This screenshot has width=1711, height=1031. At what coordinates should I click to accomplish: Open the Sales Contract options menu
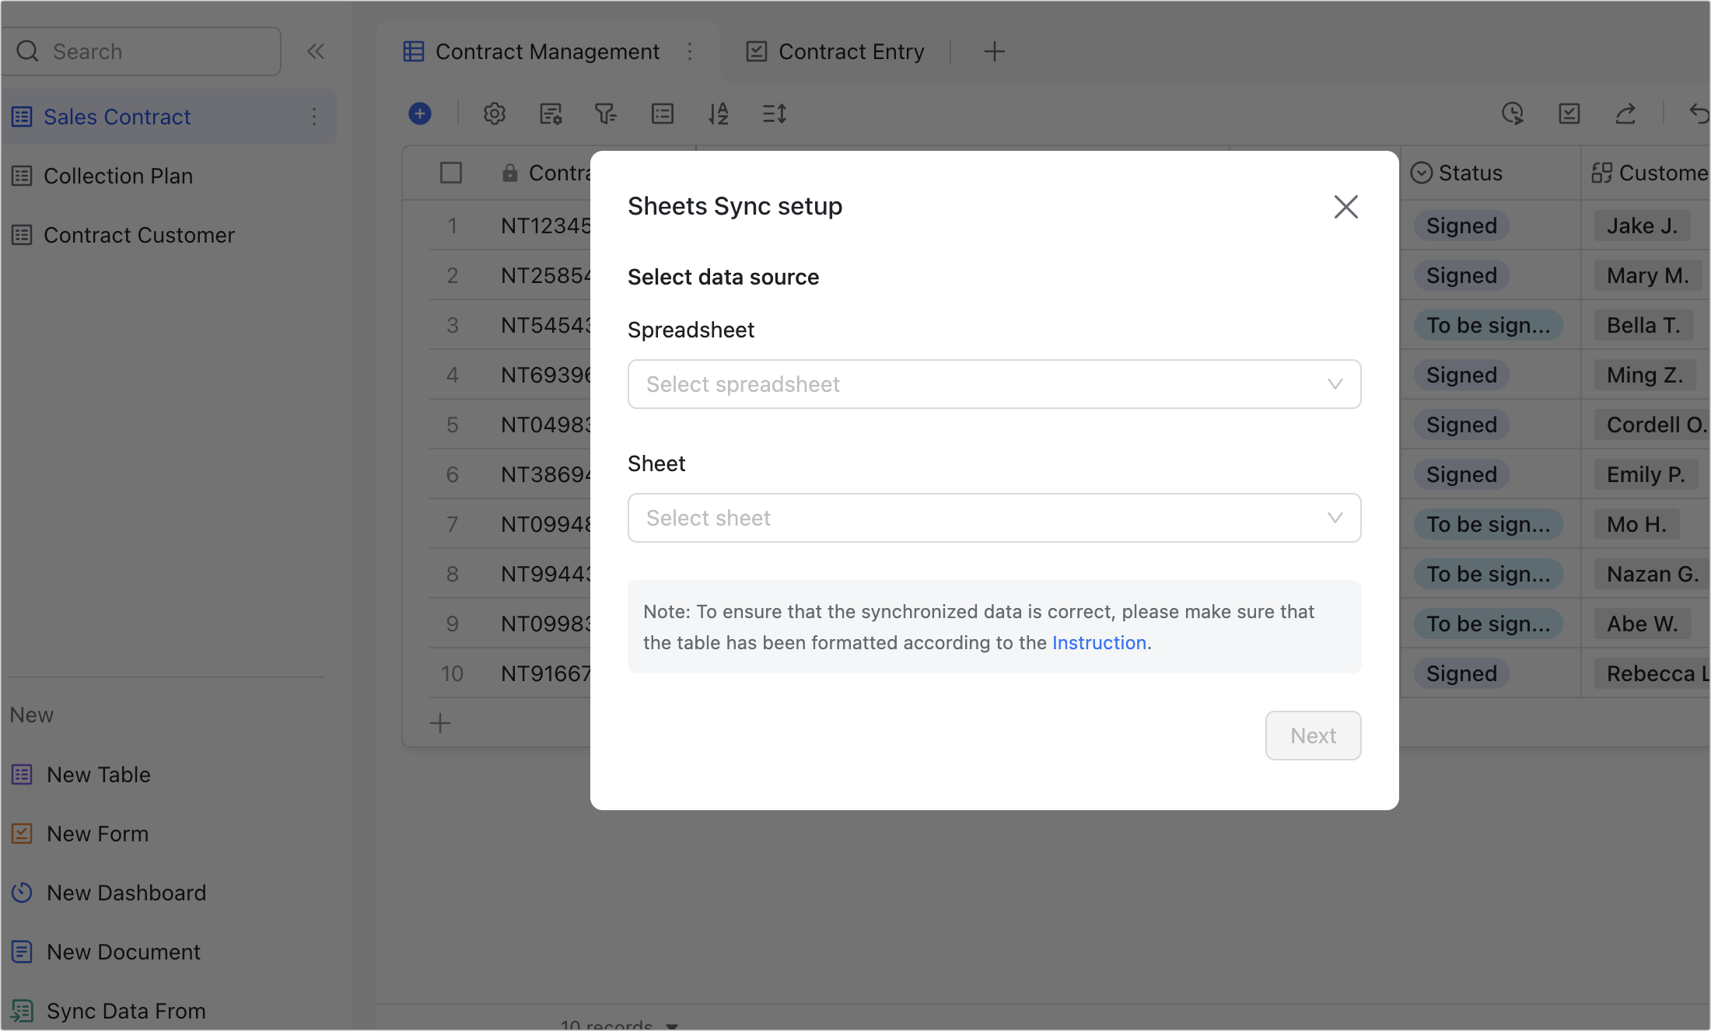314,117
